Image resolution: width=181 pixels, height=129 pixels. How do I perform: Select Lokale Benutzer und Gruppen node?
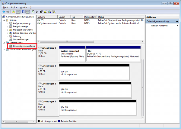[24, 33]
